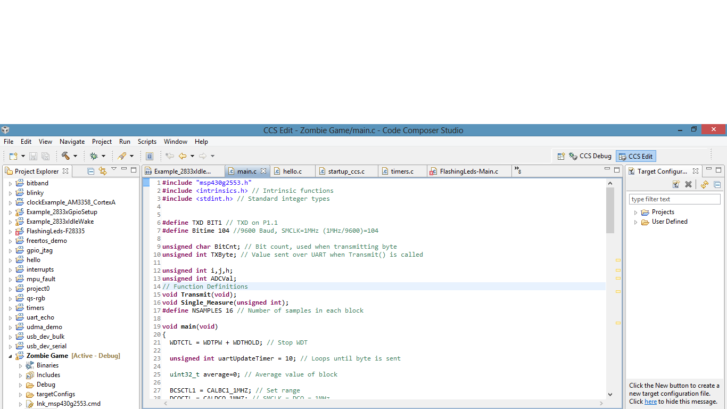The image size is (727, 409).
Task: Maximize the Target Configurations panel
Action: click(x=718, y=170)
